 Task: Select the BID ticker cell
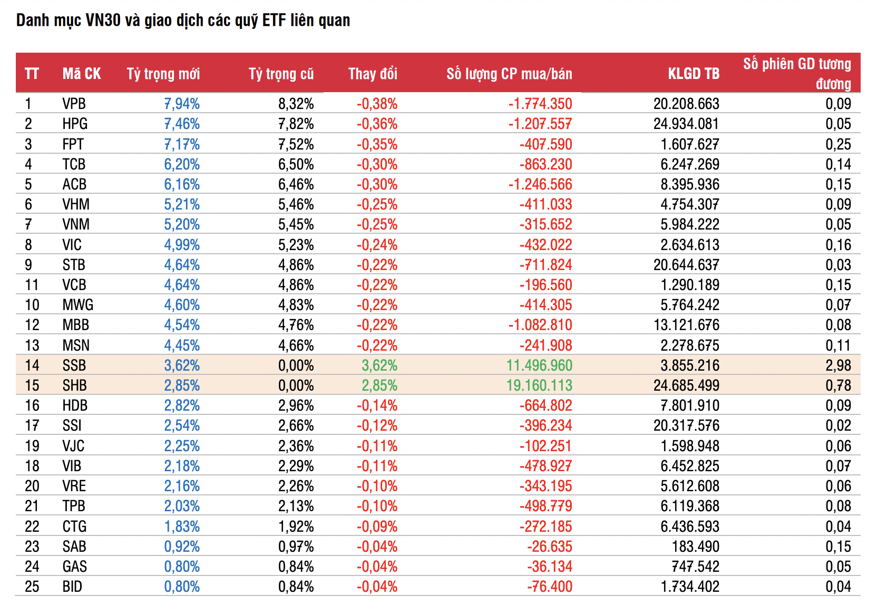click(72, 587)
